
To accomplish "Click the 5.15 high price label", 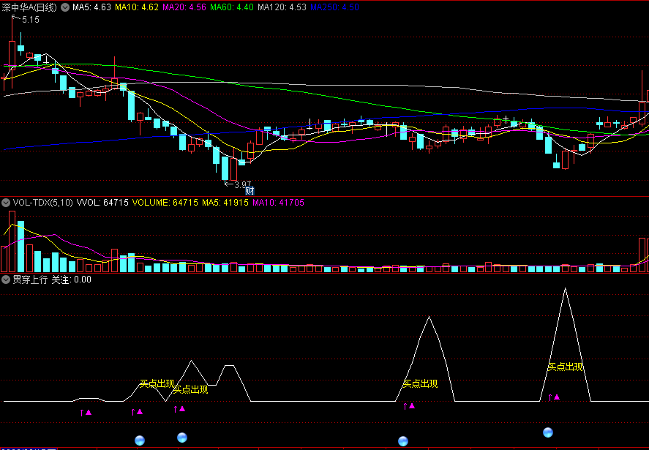I will [31, 19].
